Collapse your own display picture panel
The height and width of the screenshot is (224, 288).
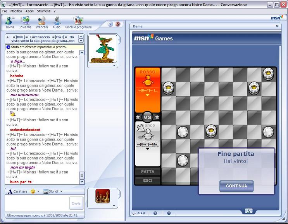click(119, 194)
